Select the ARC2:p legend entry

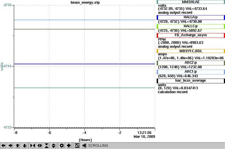coord(191,63)
